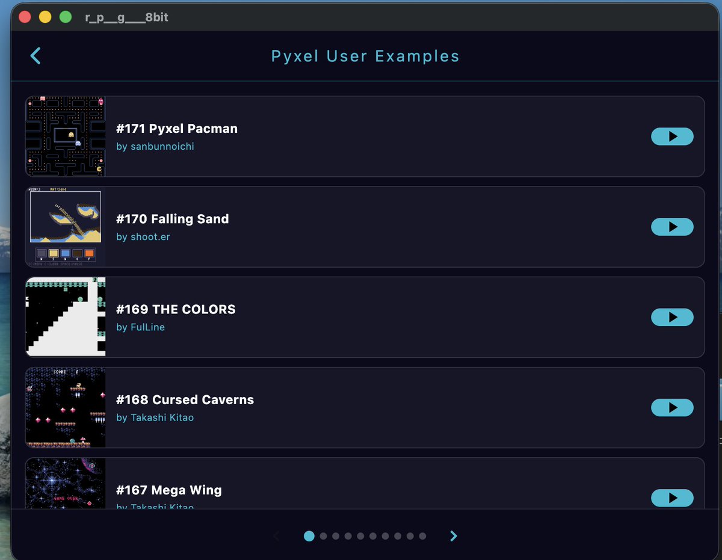Maximize the window with the green button
Screen dimensions: 722x560
(65, 17)
